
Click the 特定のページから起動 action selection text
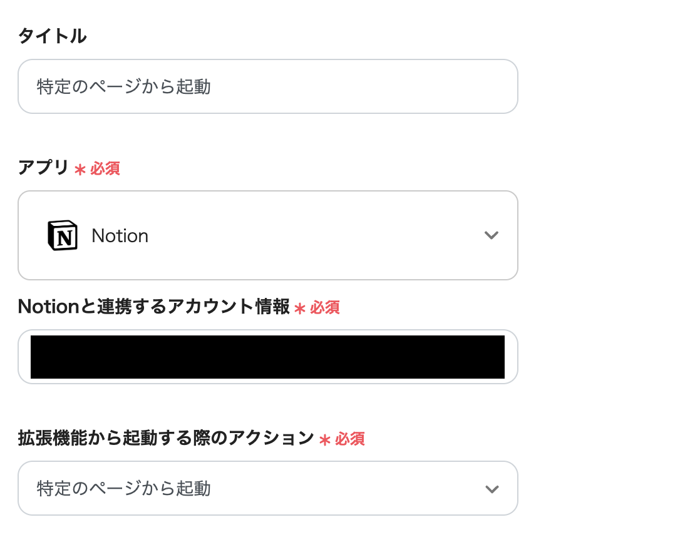[x=124, y=489]
